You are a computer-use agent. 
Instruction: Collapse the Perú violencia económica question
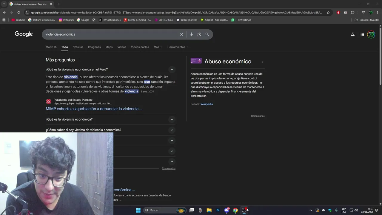click(172, 70)
